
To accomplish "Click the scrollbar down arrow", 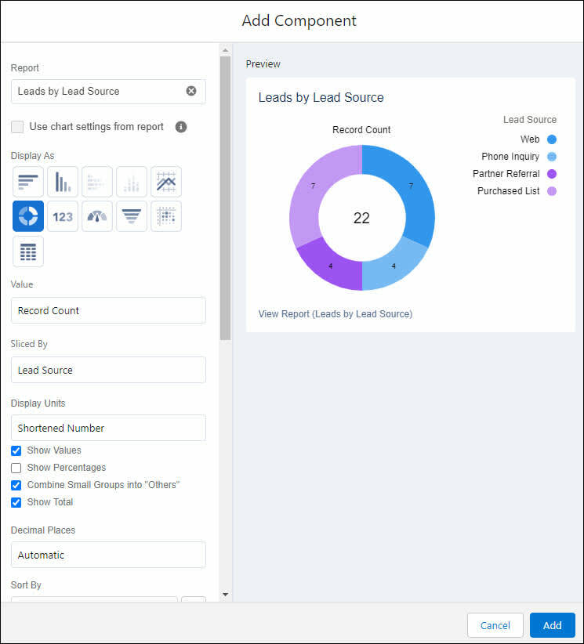I will tap(225, 595).
